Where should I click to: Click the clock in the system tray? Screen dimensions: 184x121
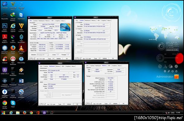point(178,113)
